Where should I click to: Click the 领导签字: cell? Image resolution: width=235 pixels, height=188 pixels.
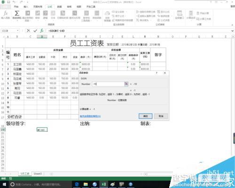[16, 124]
